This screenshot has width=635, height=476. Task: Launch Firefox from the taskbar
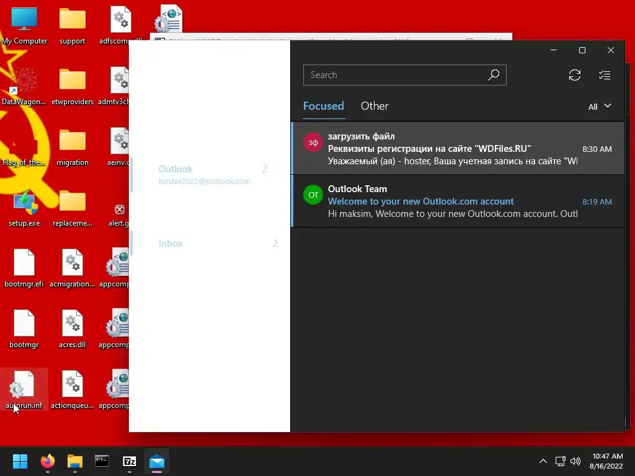(x=47, y=461)
